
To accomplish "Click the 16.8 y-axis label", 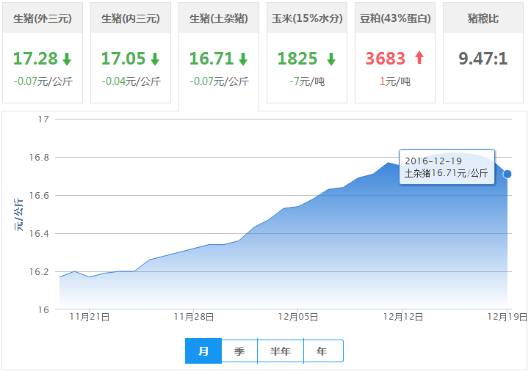I will click(39, 158).
